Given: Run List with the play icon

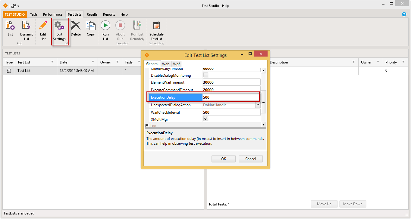Looking at the screenshot, I should pyautogui.click(x=105, y=26).
